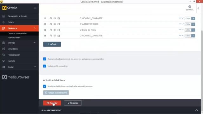Image resolution: width=203 pixels, height=114 pixels.
Task: Collapse the right side panel arrow
Action: (x=198, y=8)
